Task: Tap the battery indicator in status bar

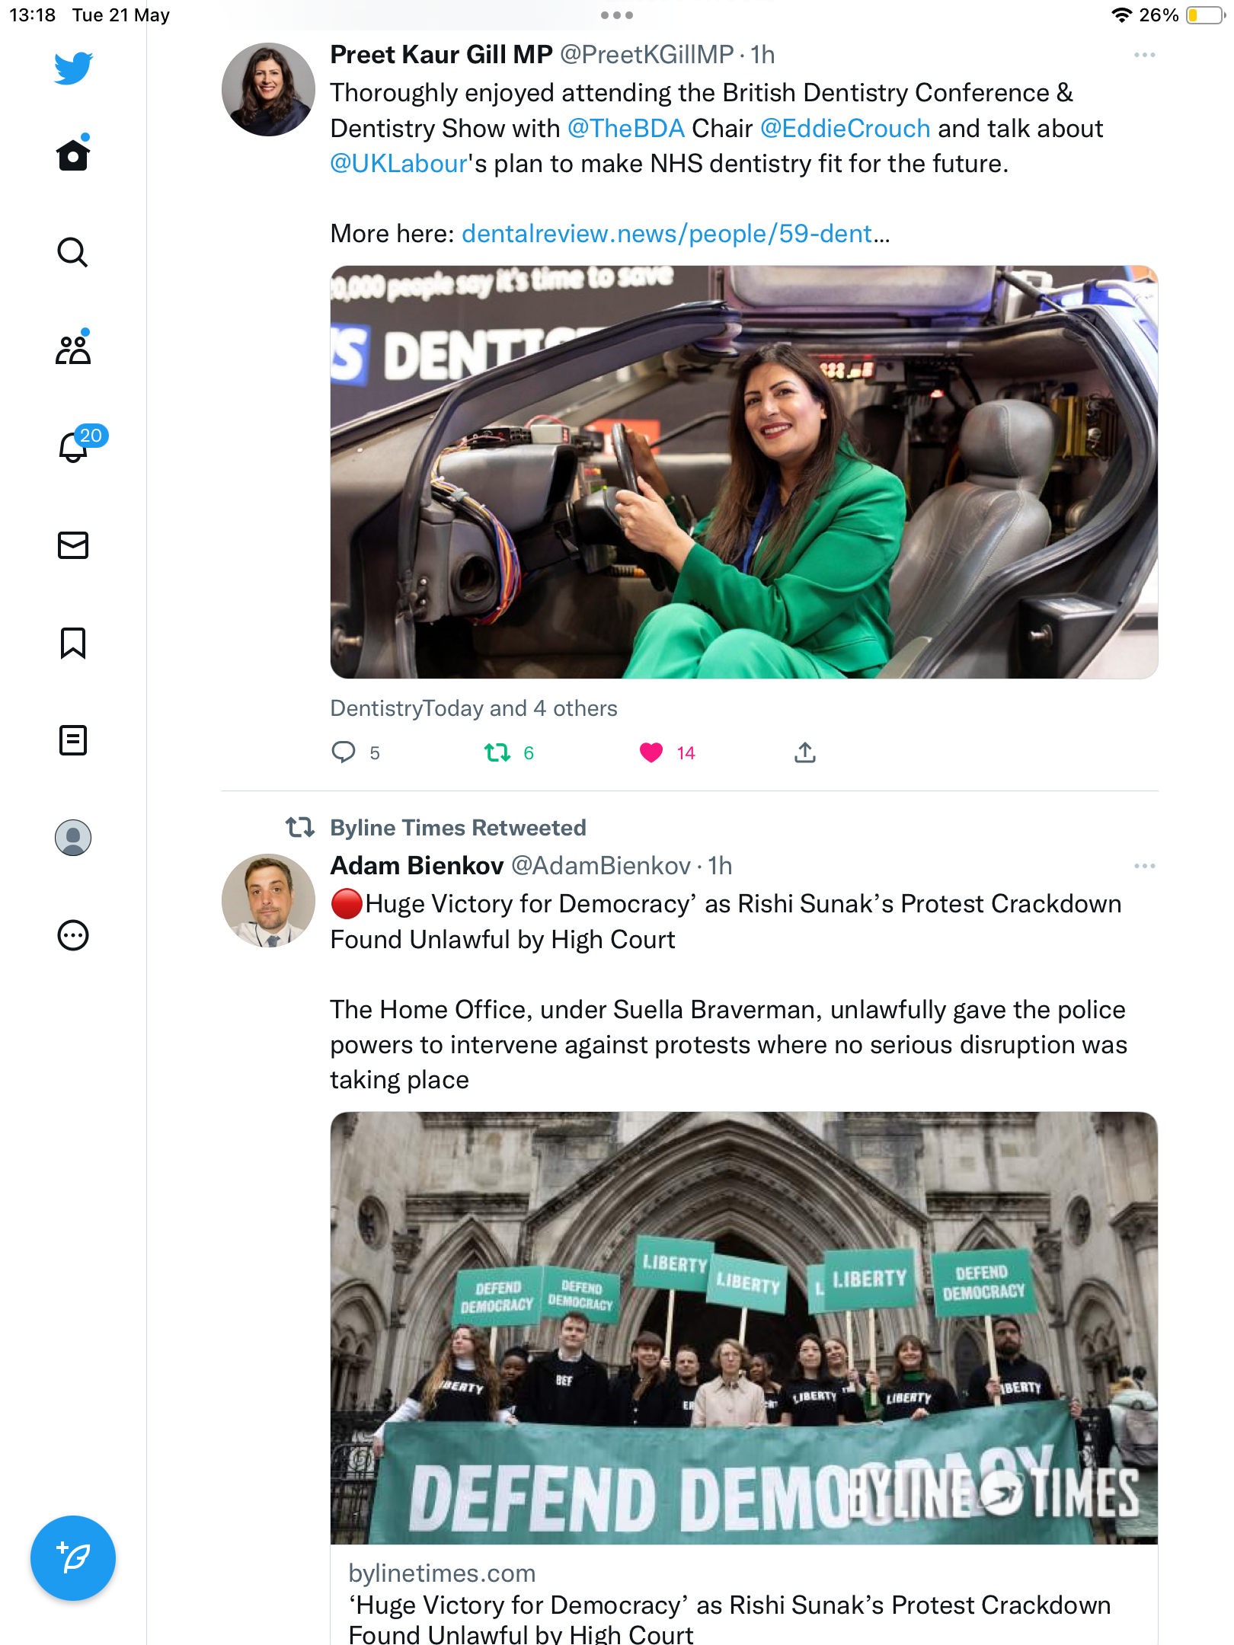Action: click(1204, 15)
